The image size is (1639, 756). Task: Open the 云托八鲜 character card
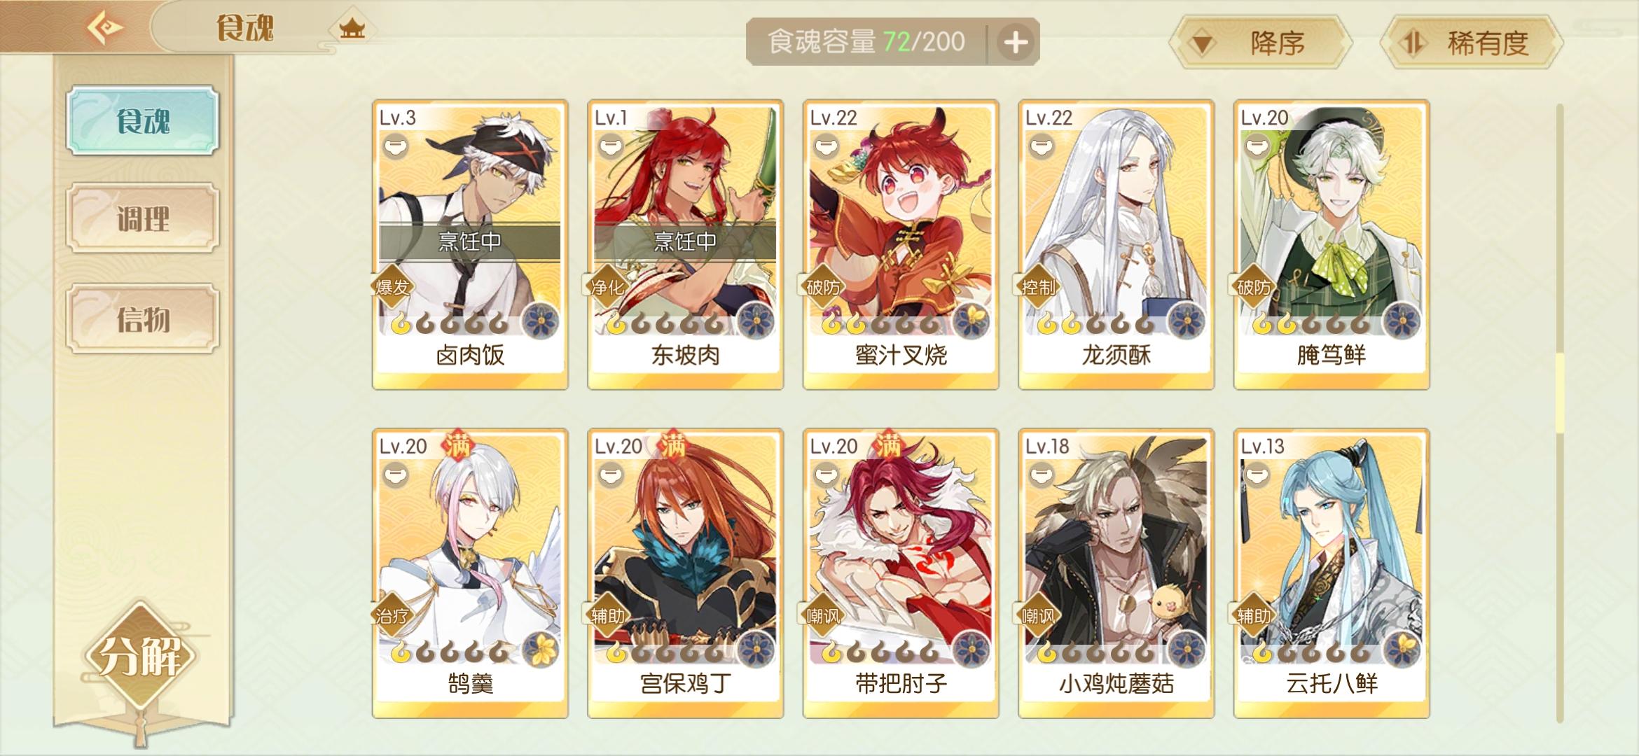pos(1332,573)
